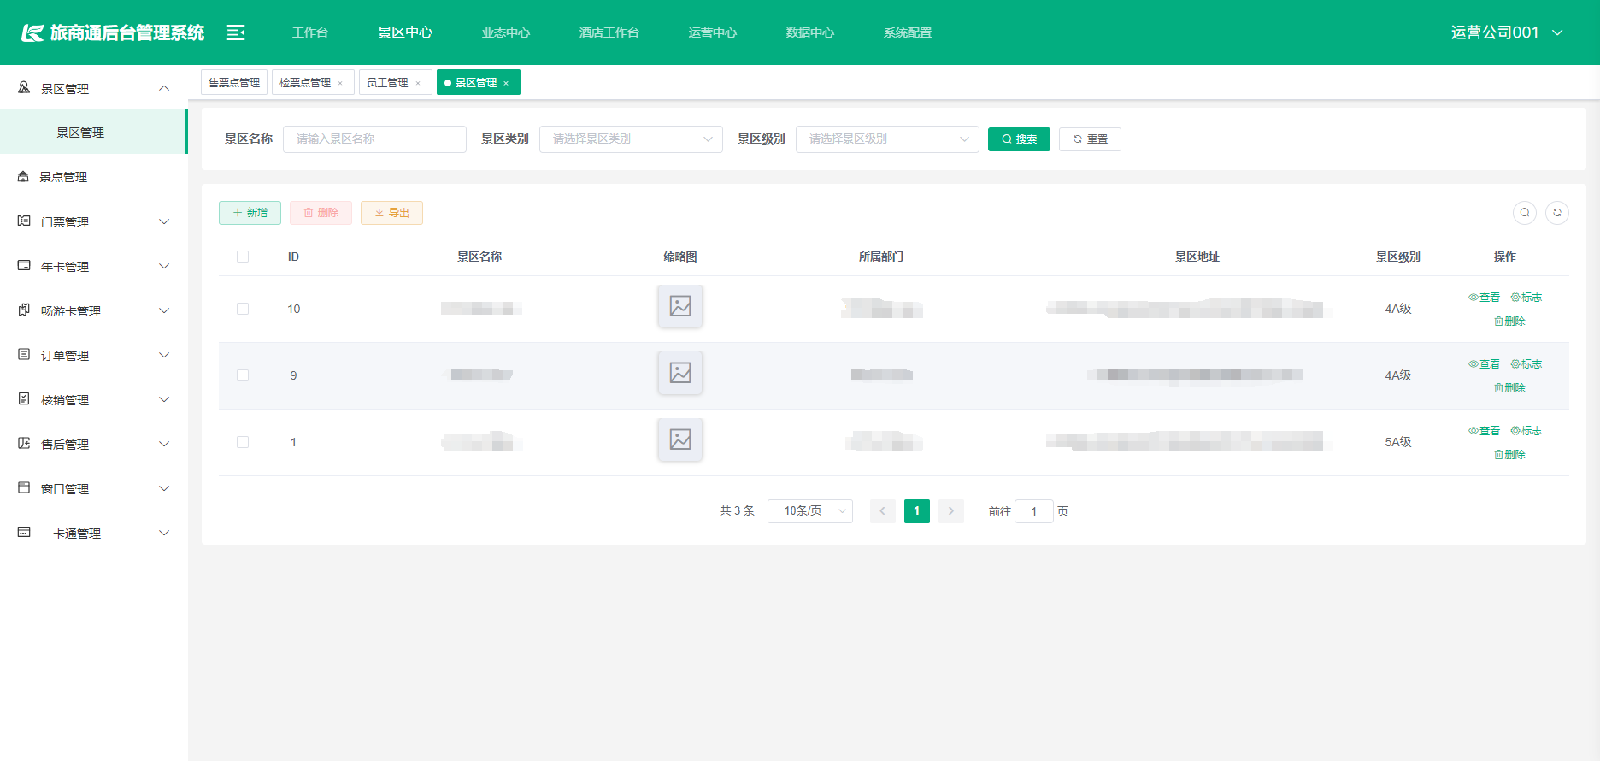1600x761 pixels.
Task: Open the 景区类别 dropdown
Action: (631, 139)
